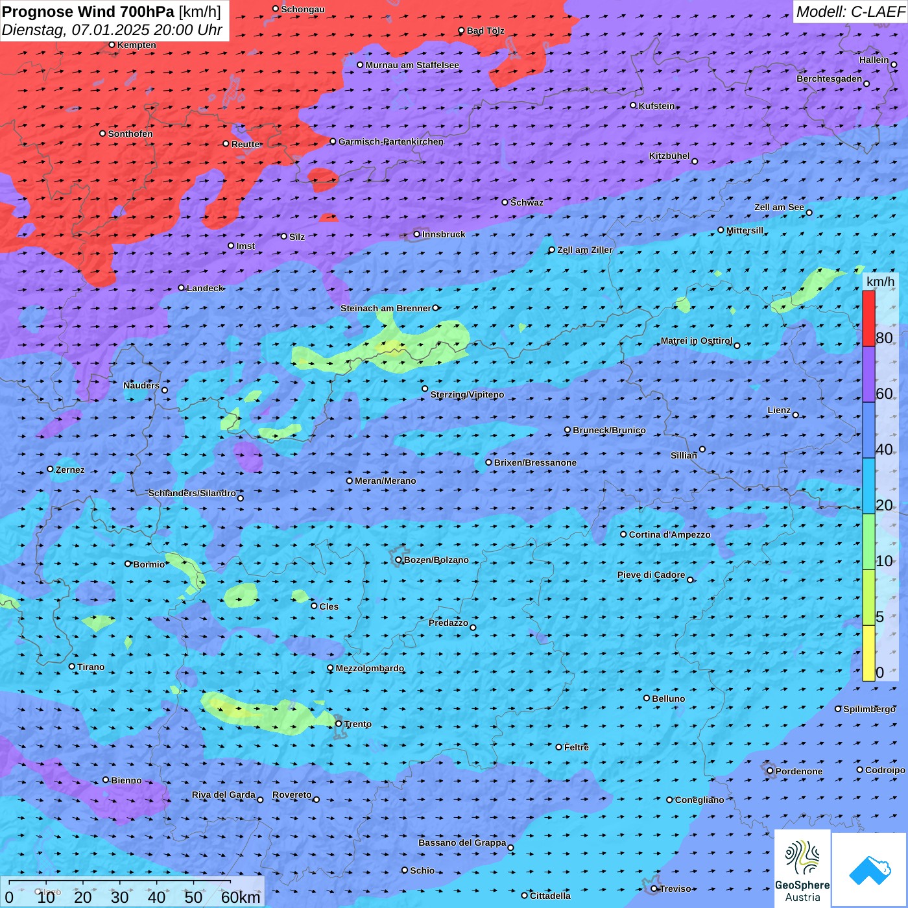This screenshot has width=908, height=908.
Task: Click the Kempten city label
Action: [136, 45]
